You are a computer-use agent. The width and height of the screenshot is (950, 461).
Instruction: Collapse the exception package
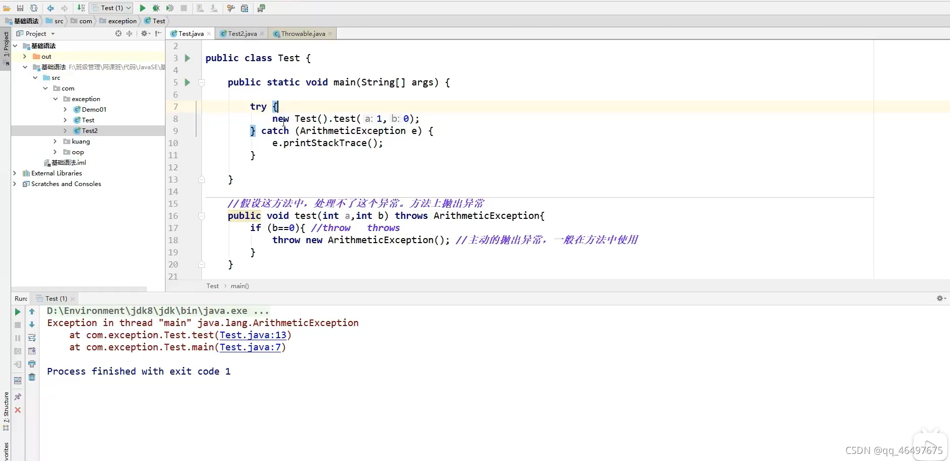55,99
